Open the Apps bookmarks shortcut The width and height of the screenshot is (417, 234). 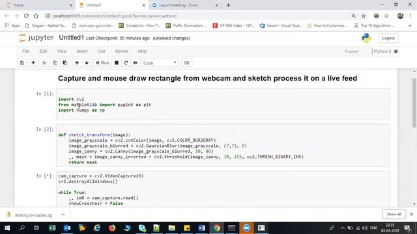tap(12, 25)
